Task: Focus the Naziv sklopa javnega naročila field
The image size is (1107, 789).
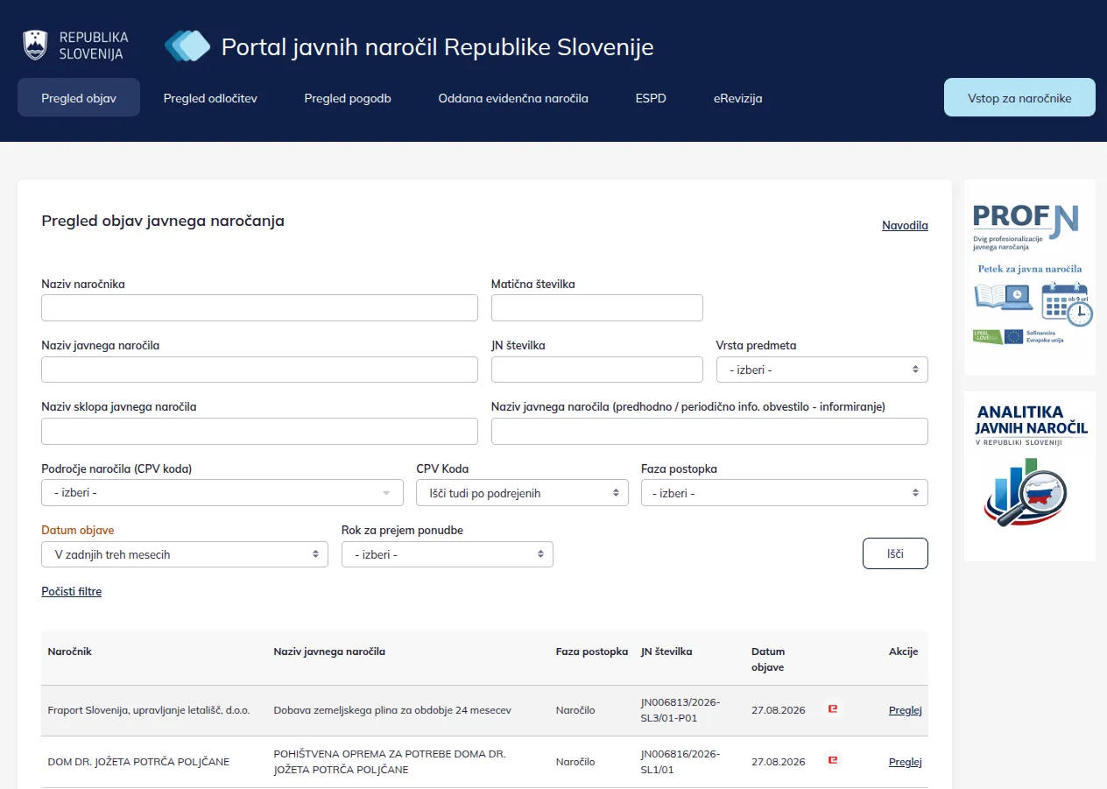Action: (259, 431)
